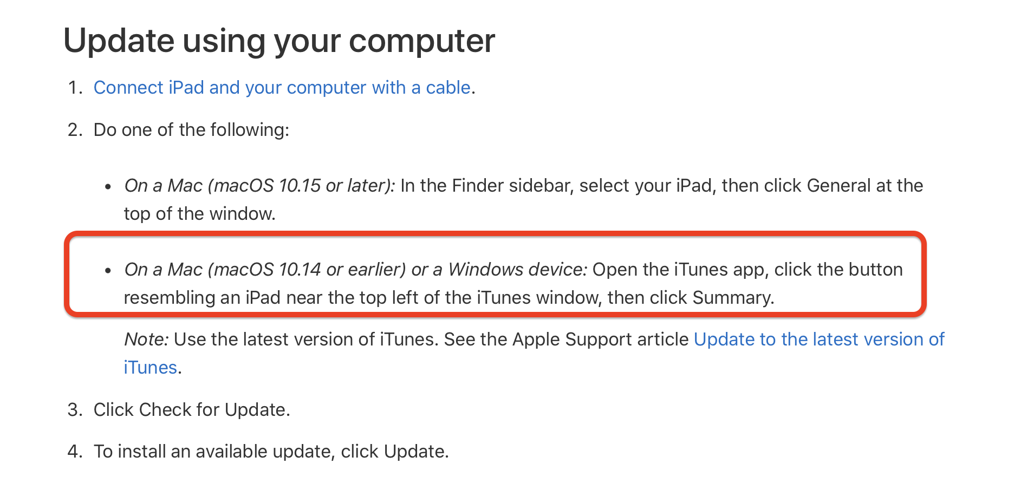Click the 'In the Finder sidebar' instruction text
Viewport: 1014px width, 496px height.
click(661, 186)
